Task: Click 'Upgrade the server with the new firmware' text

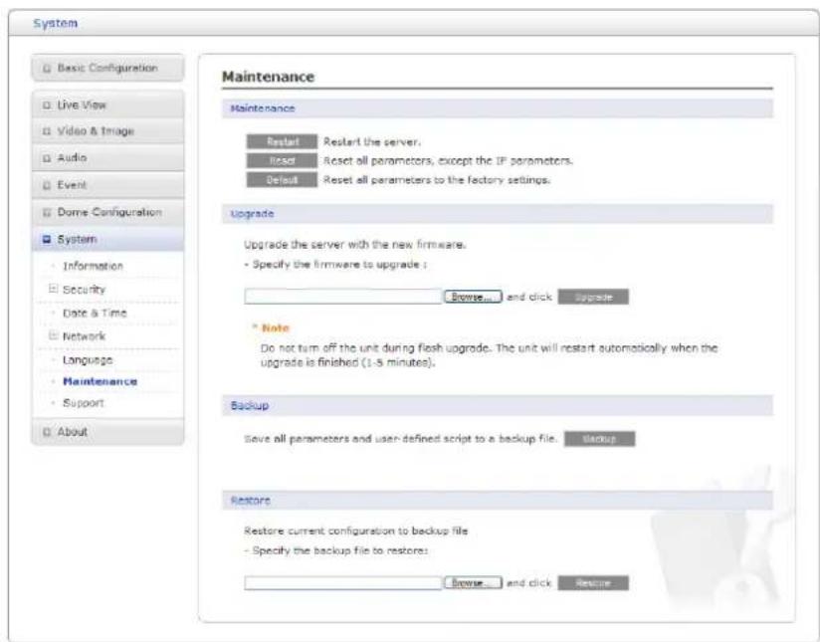Action: pyautogui.click(x=355, y=244)
